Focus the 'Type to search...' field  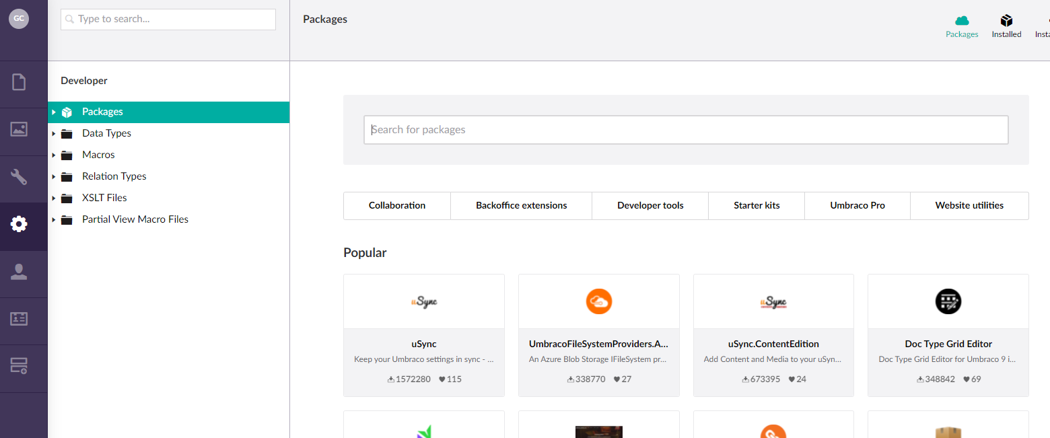(168, 20)
